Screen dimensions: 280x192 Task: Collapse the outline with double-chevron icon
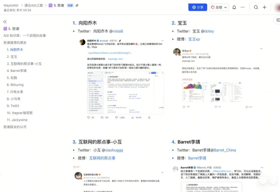[5, 22]
